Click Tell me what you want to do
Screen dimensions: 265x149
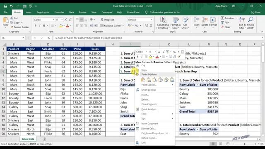click(165, 12)
